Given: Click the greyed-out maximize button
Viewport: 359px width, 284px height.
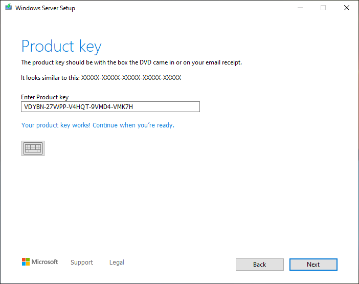Looking at the screenshot, I should 323,8.
